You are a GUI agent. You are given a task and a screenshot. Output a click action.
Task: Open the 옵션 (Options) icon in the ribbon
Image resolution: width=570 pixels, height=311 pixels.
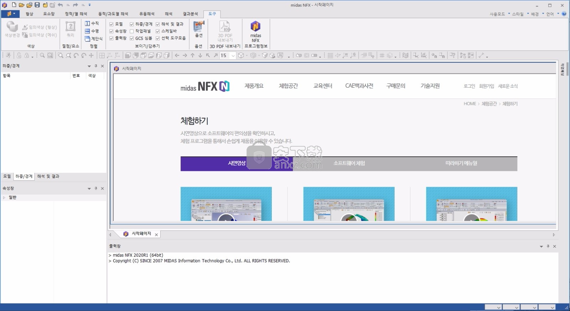(199, 29)
